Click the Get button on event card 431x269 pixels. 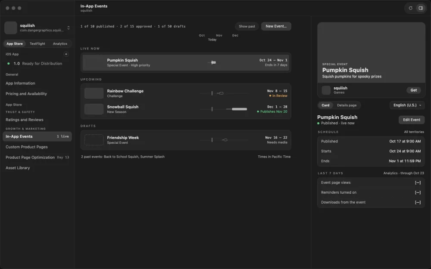[x=413, y=90]
